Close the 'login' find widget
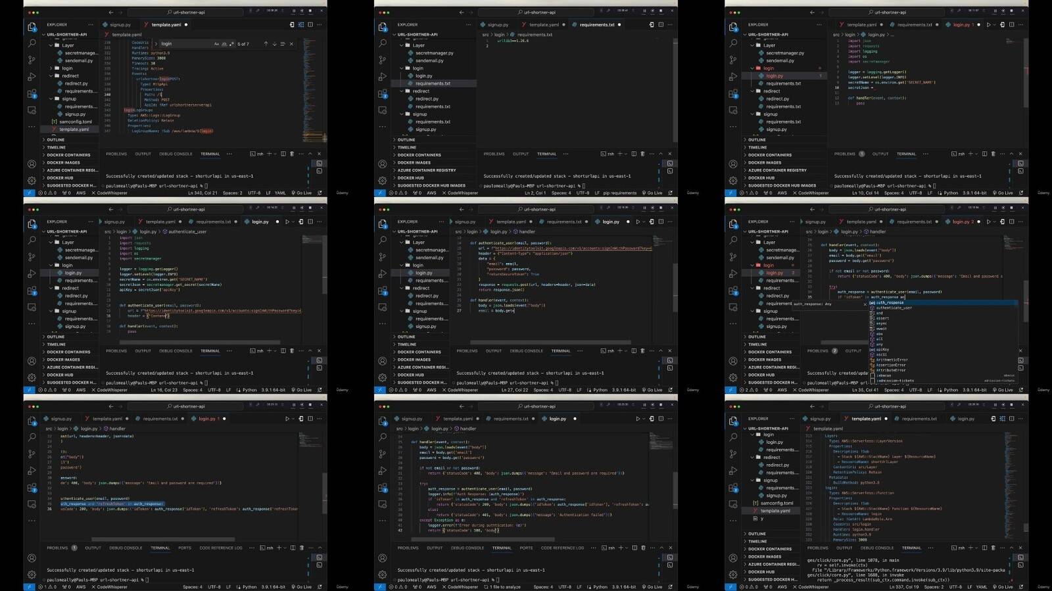The height and width of the screenshot is (591, 1052). point(291,44)
